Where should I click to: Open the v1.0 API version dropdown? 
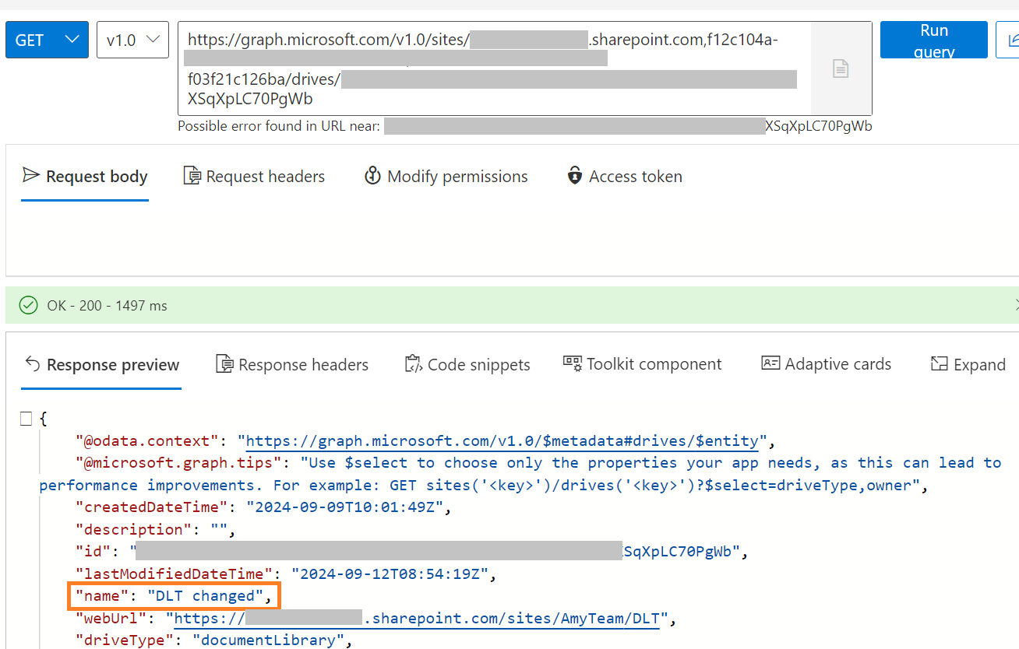tap(132, 40)
